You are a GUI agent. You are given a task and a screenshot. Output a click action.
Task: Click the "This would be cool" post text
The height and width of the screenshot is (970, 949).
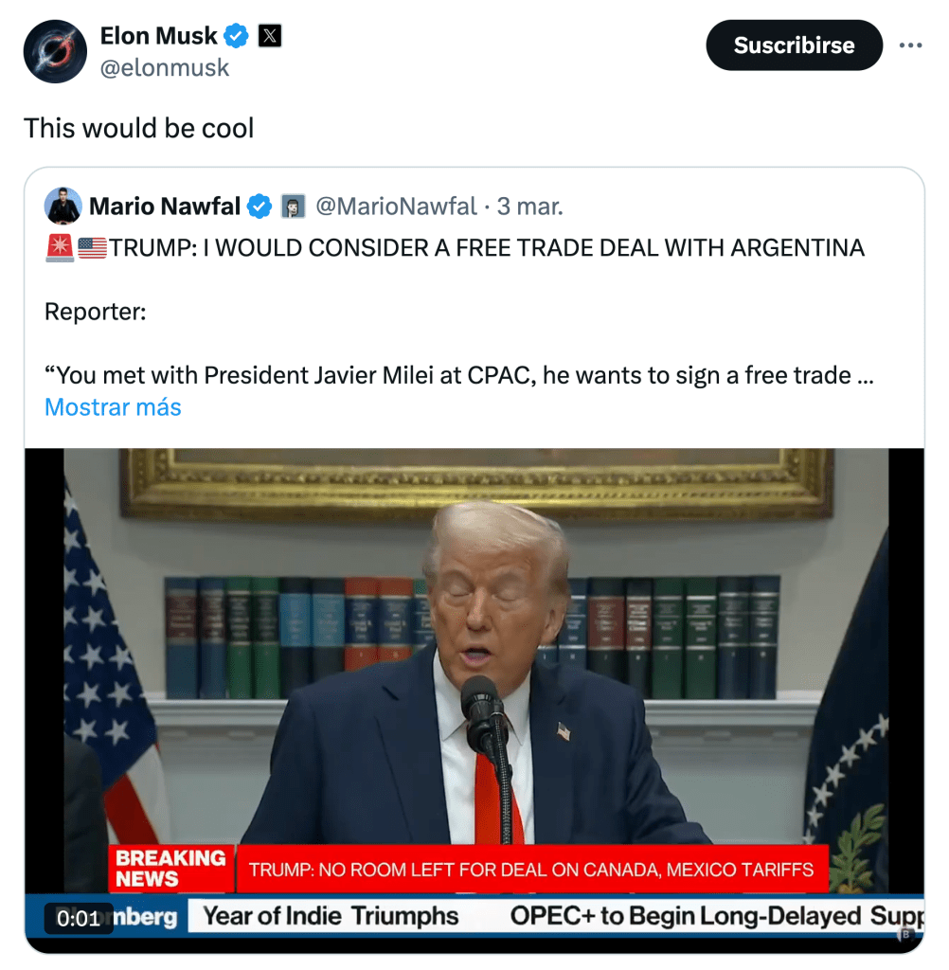click(138, 129)
